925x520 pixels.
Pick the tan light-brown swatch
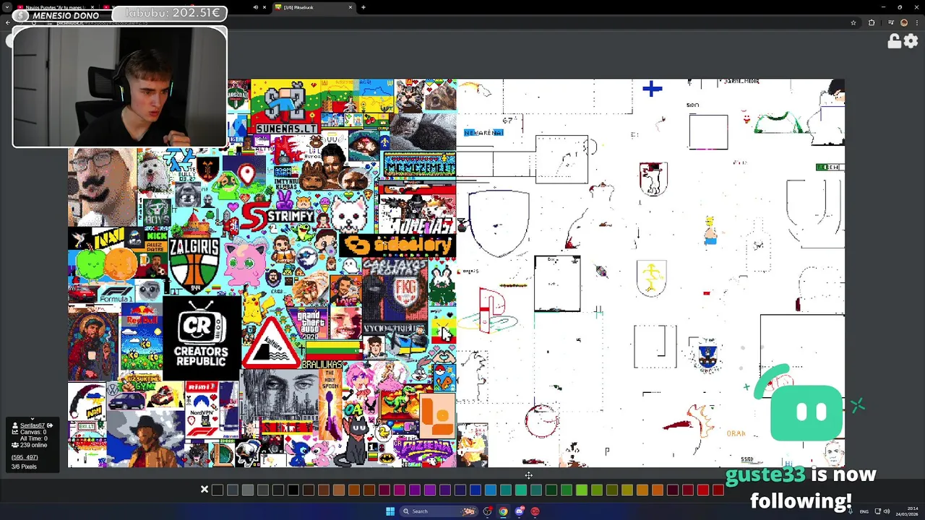tap(338, 490)
